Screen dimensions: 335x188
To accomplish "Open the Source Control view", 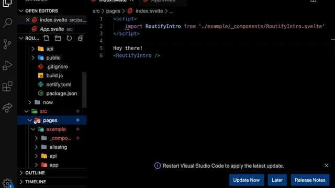I will point(7,44).
